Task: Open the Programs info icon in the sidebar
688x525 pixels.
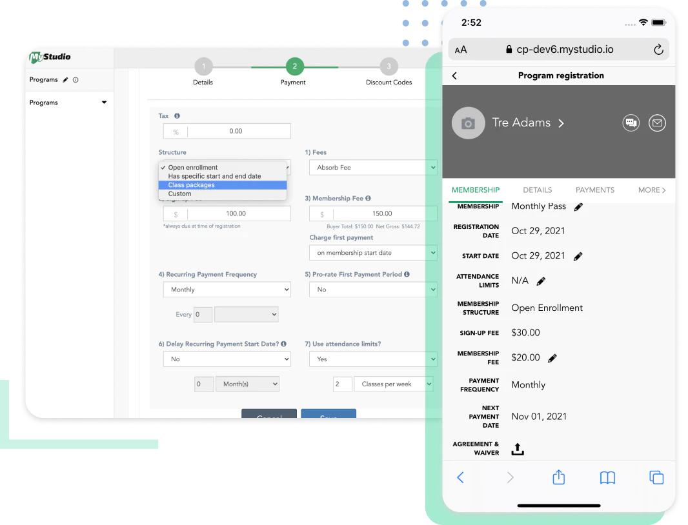Action: pyautogui.click(x=76, y=80)
